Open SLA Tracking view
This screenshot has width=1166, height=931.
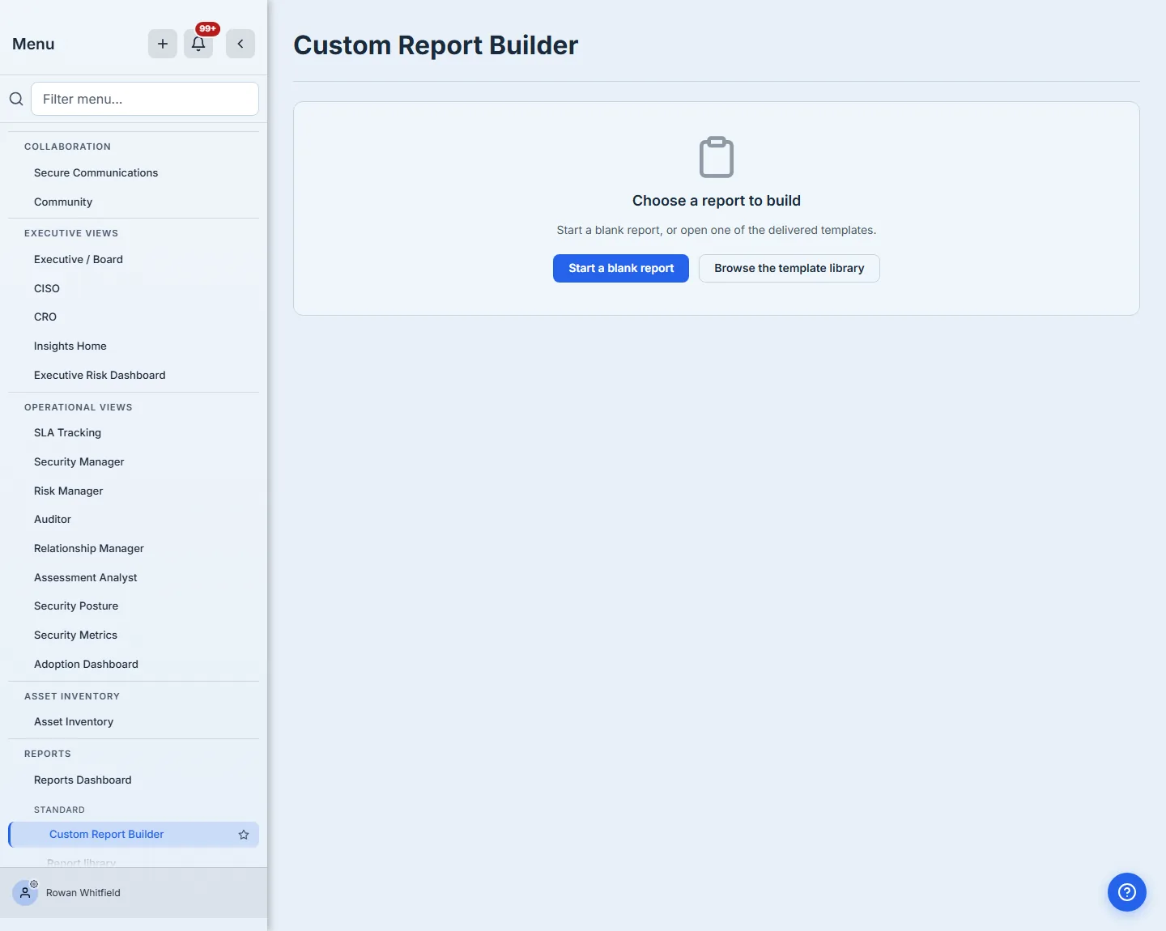(x=134, y=432)
